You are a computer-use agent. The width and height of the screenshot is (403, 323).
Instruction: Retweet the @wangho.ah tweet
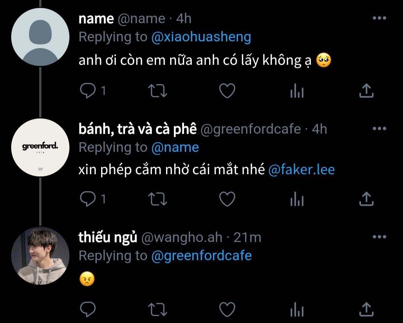click(158, 309)
